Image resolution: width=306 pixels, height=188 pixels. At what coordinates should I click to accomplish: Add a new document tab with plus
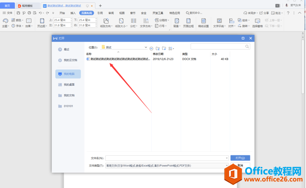point(100,6)
